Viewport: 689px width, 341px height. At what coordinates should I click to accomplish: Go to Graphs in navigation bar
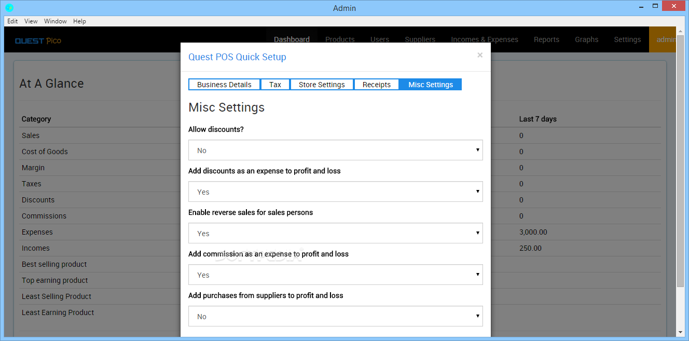coord(587,39)
